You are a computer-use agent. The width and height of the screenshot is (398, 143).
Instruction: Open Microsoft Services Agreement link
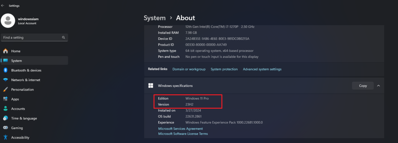click(181, 129)
